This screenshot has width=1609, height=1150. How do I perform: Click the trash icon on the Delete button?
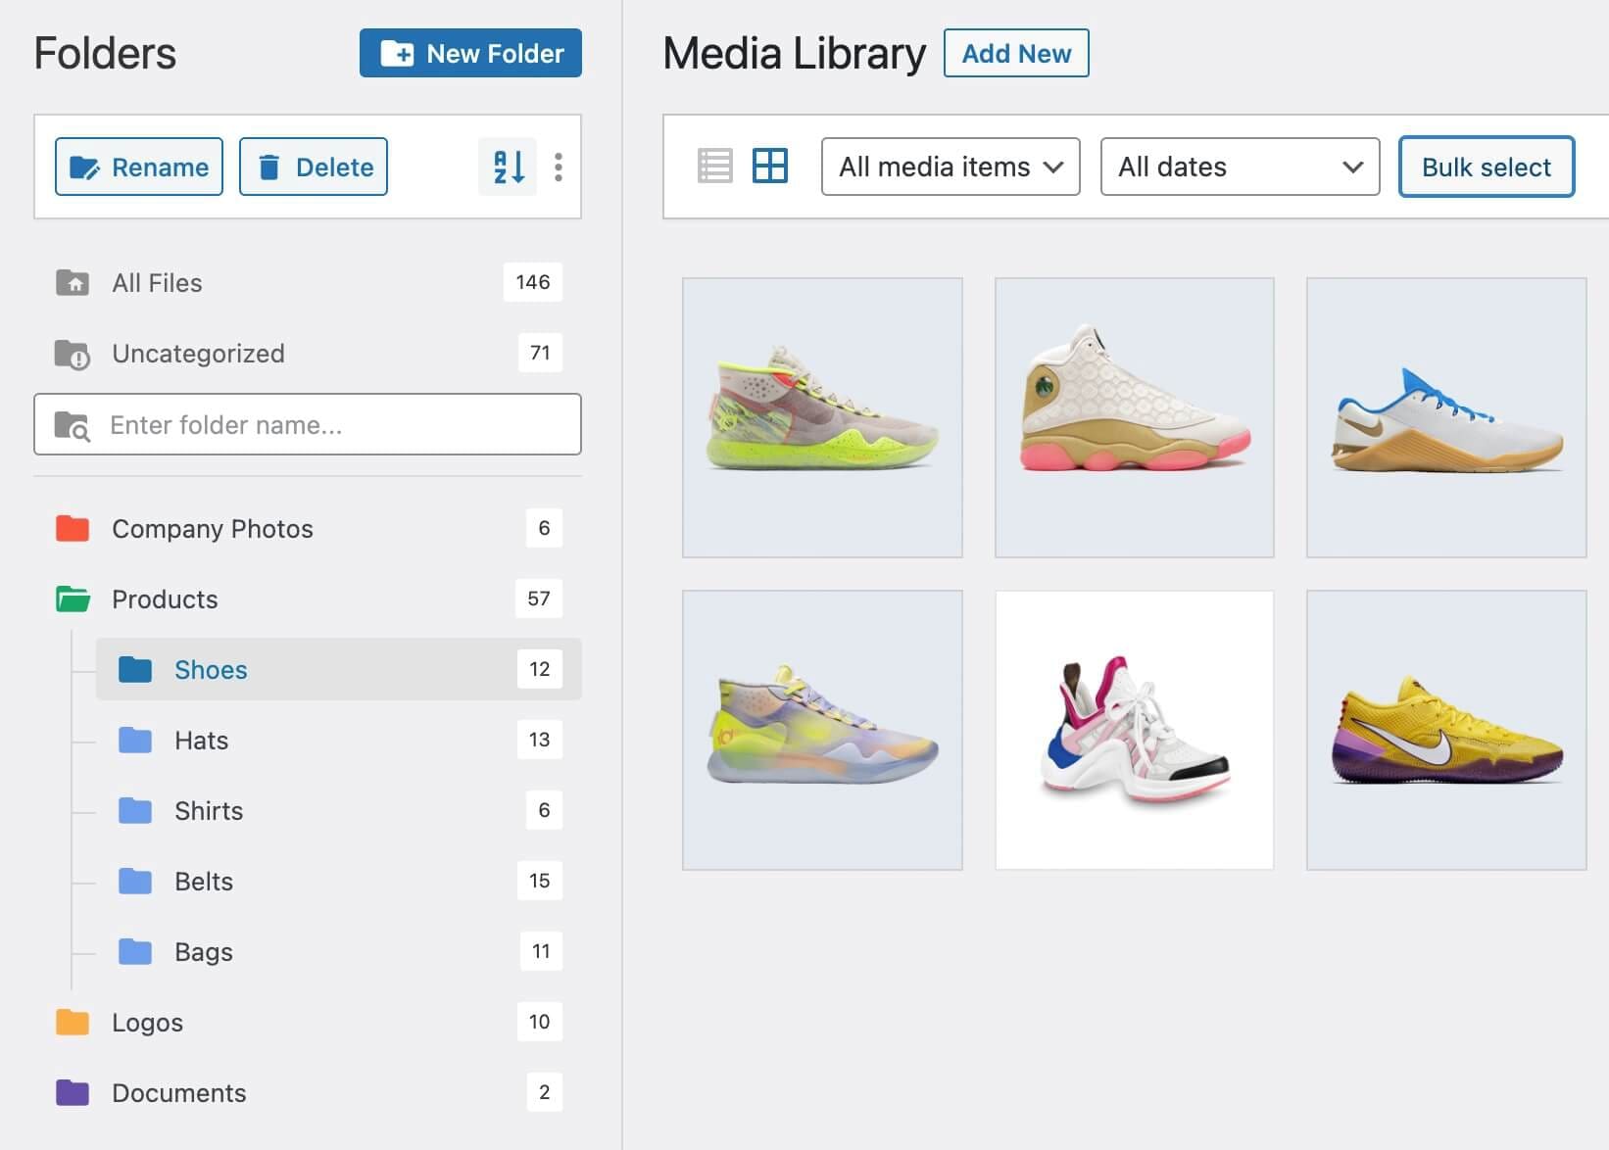click(x=268, y=167)
